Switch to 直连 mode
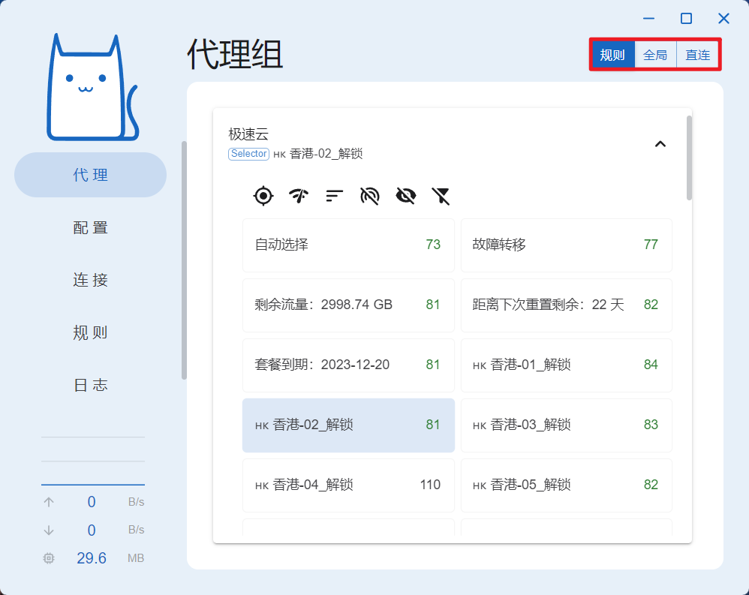Screen dimensions: 749x595 click(697, 55)
